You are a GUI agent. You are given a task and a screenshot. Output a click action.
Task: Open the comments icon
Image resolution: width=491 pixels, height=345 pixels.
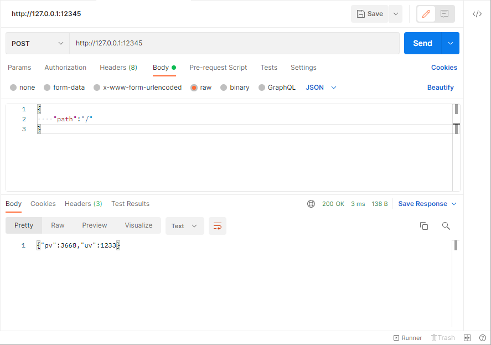(x=444, y=14)
